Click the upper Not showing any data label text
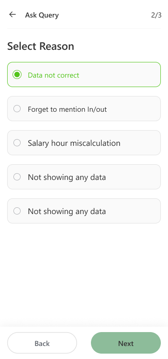The image size is (168, 359). tap(67, 177)
